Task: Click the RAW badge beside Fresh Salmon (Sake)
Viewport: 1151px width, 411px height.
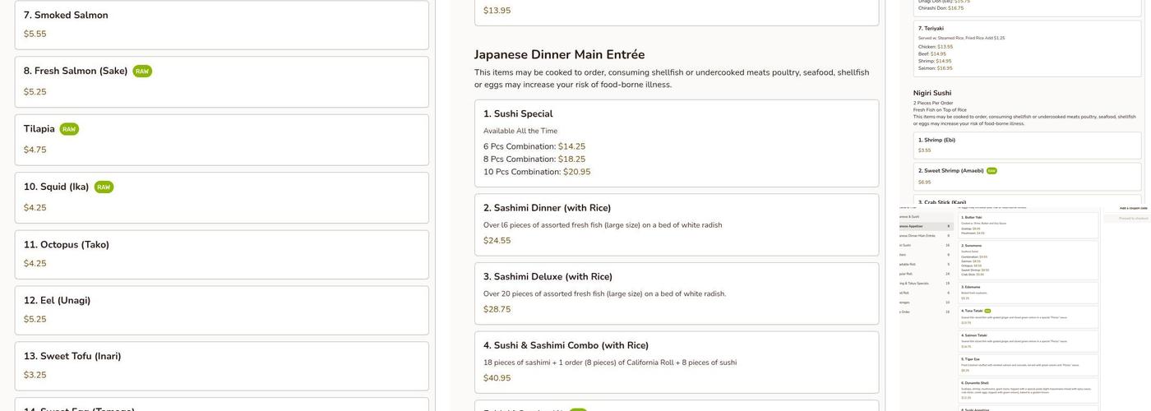Action: (142, 72)
